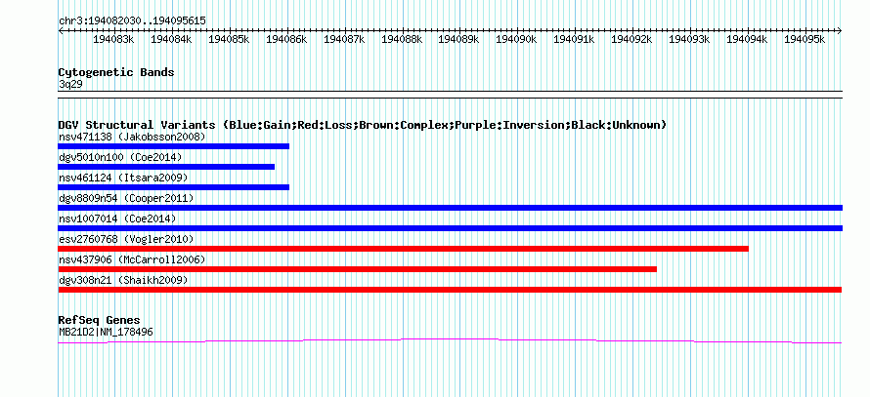This screenshot has height=397, width=870.
Task: Click the 194086k ruler tick label
Action: point(286,39)
